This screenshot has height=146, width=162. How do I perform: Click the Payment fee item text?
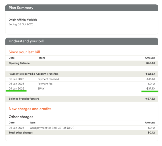coord(45,84)
